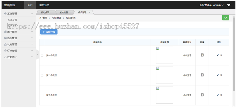Expand the 选手管理 menu chevron

(x=32, y=38)
